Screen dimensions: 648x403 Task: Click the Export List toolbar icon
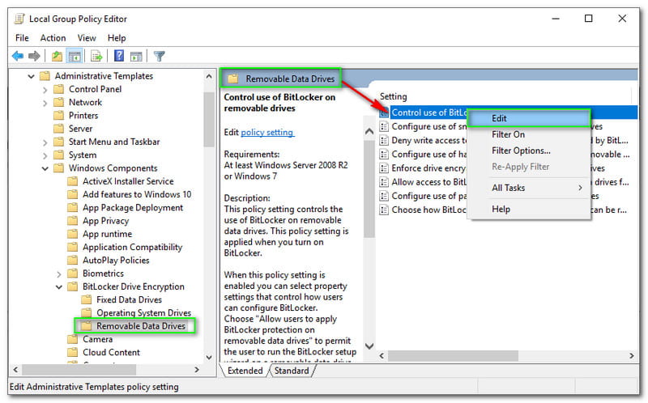pyautogui.click(x=96, y=56)
